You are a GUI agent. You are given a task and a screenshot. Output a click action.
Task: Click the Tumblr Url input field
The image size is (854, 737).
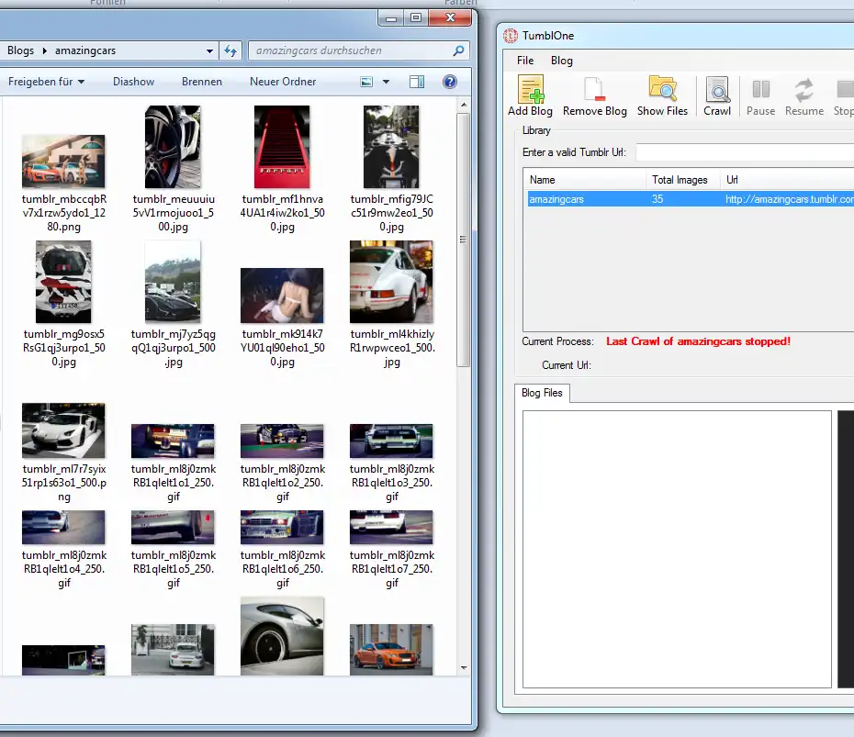[744, 152]
